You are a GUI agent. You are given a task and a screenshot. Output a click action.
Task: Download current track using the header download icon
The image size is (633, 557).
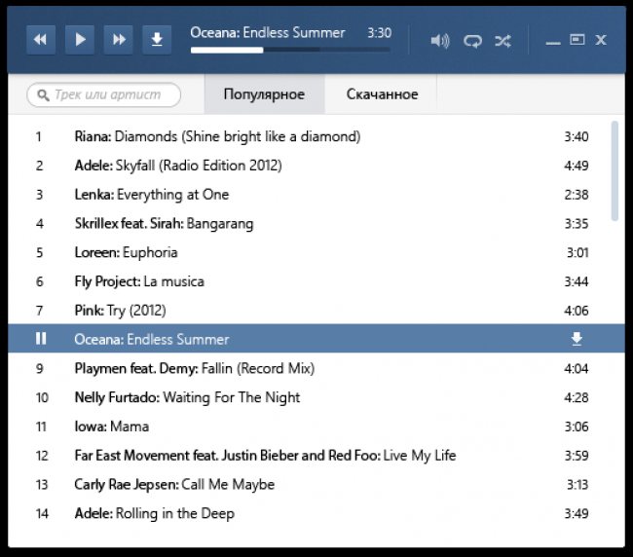click(x=157, y=40)
